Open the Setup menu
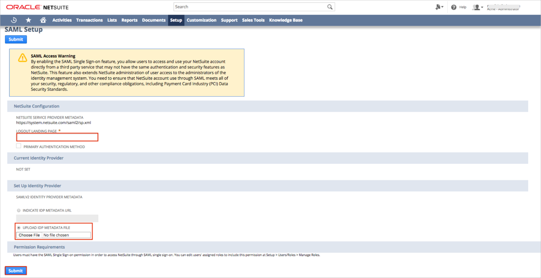The height and width of the screenshot is (278, 541). [x=176, y=20]
